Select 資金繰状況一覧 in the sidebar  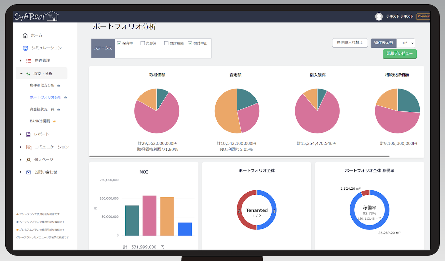(x=42, y=109)
